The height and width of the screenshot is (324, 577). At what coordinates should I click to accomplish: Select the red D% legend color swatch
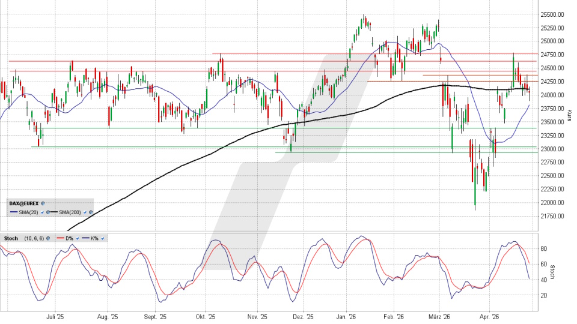coord(60,238)
